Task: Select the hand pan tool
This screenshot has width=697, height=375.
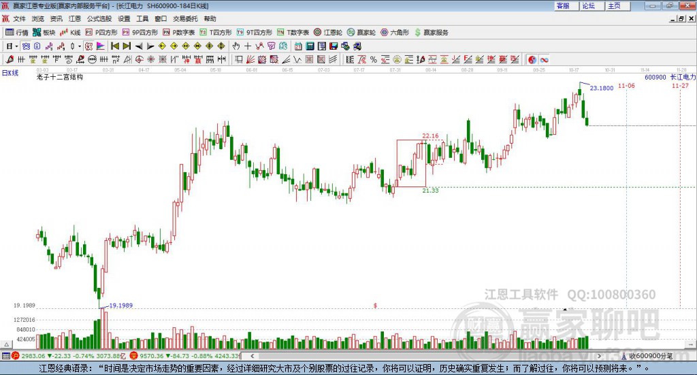Action: coord(236,46)
